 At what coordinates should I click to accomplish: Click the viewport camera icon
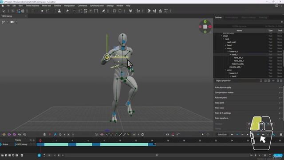pyautogui.click(x=12, y=22)
